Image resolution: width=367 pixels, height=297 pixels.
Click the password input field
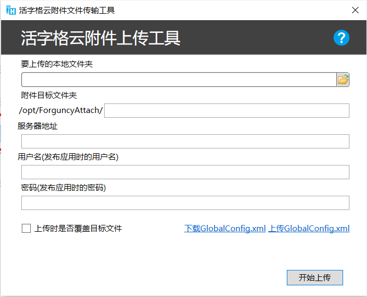point(185,203)
